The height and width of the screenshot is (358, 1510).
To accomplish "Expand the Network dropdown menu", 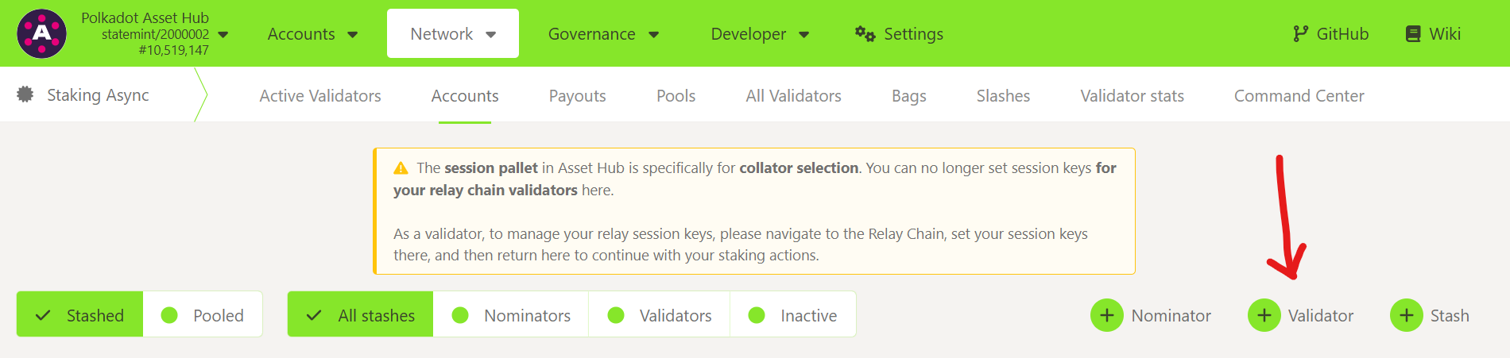I will 452,33.
